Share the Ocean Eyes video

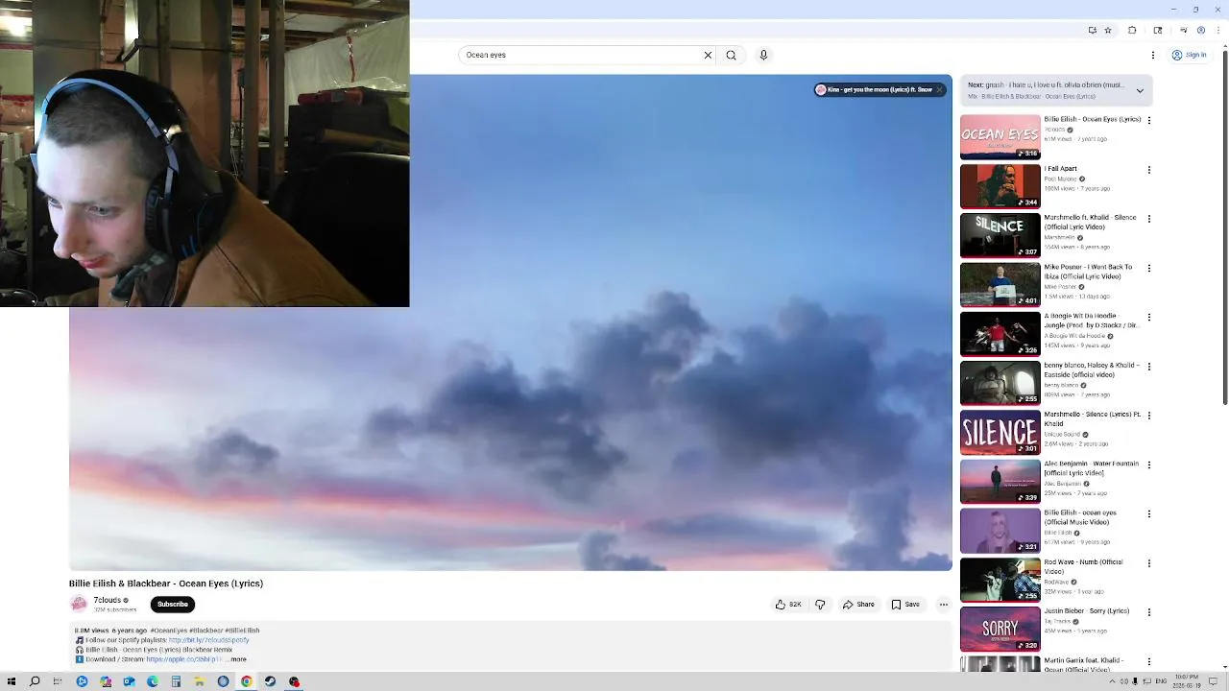pyautogui.click(x=858, y=605)
